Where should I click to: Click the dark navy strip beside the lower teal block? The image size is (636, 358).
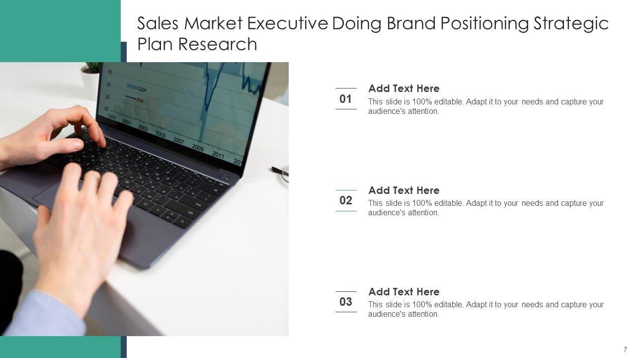tap(124, 347)
